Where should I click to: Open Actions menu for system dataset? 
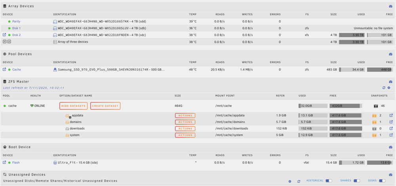point(185,135)
